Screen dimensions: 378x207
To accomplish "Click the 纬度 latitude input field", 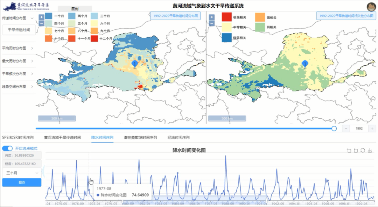I will 22,155.
